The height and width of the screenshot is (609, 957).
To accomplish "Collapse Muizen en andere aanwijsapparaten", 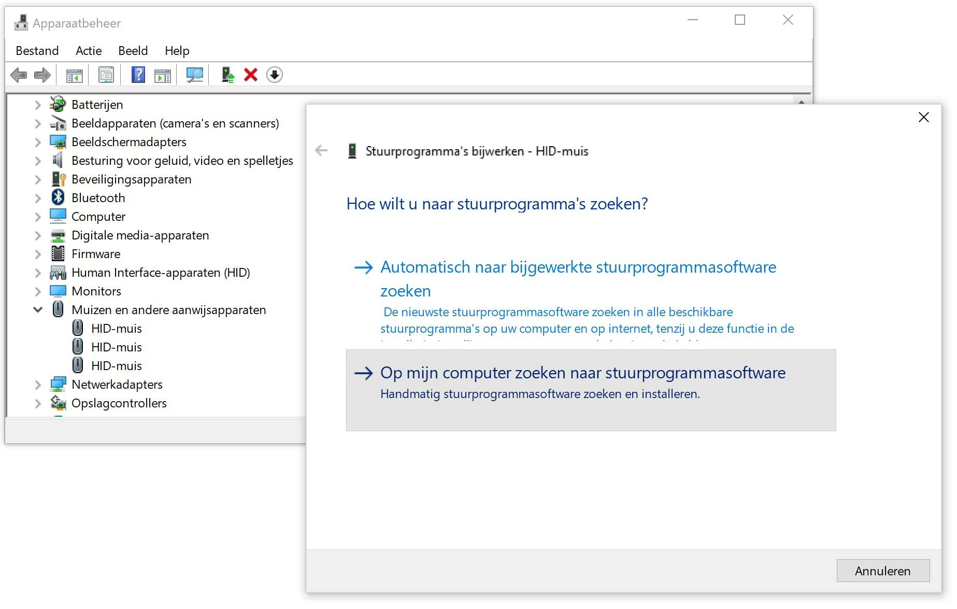I will point(37,310).
